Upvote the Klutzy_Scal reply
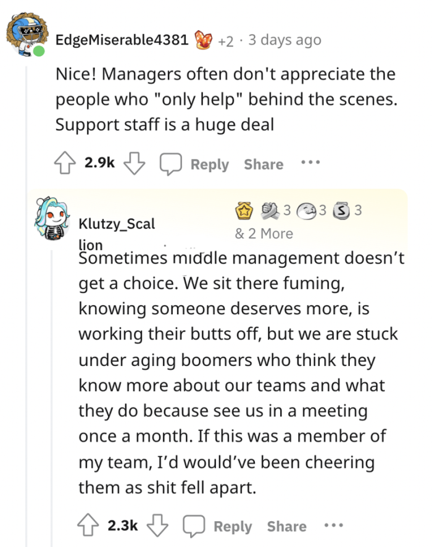Image resolution: width=432 pixels, height=547 pixels. [89, 526]
